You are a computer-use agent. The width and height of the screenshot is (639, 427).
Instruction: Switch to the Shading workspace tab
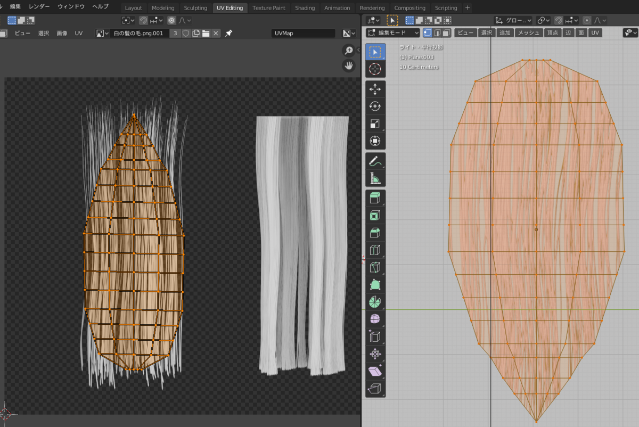(305, 8)
